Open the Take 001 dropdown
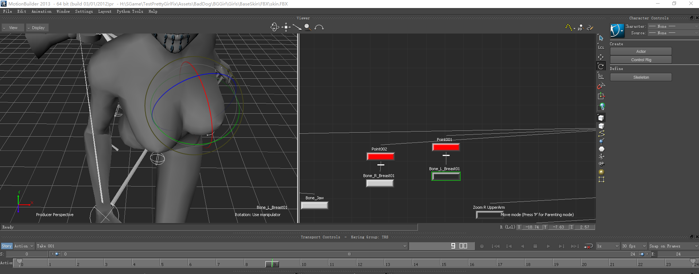This screenshot has height=274, width=699. click(x=222, y=246)
